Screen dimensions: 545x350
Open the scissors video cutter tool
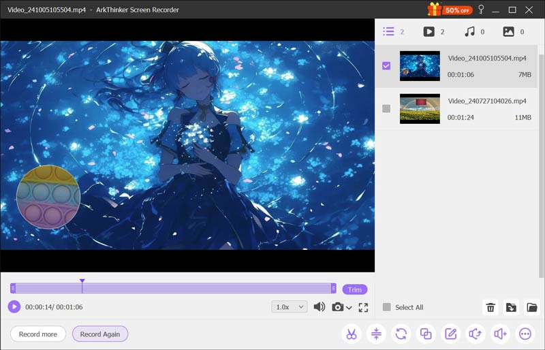pyautogui.click(x=352, y=334)
